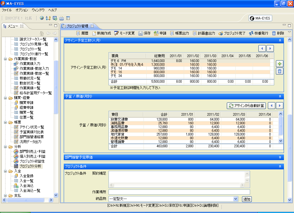
Task: Click 削除 delete toolbar button
Action: (x=278, y=33)
